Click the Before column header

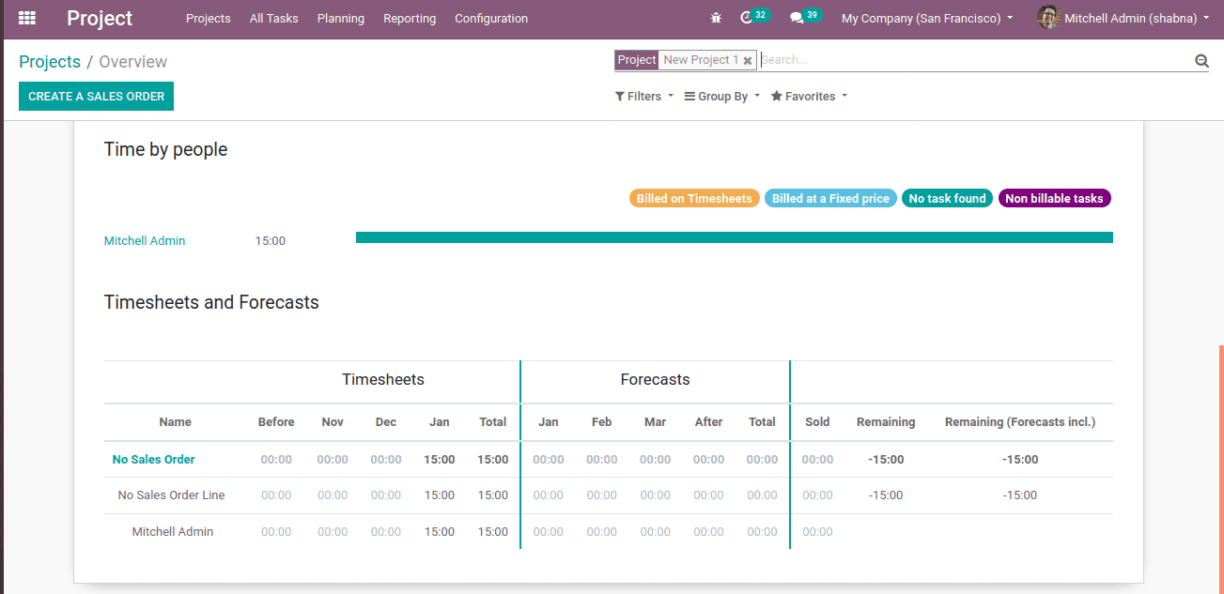click(x=276, y=421)
